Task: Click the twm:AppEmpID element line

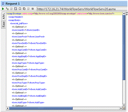Action: (29, 56)
